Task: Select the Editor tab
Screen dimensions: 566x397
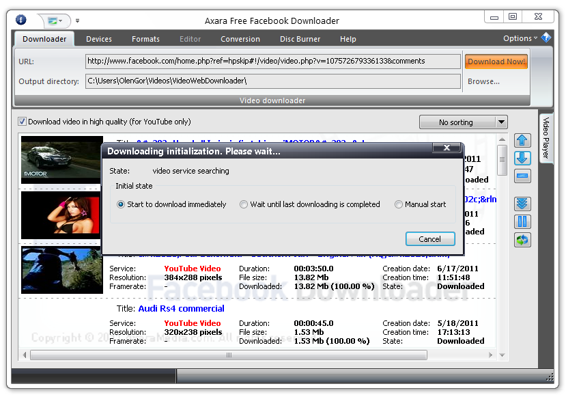Action: pyautogui.click(x=190, y=39)
